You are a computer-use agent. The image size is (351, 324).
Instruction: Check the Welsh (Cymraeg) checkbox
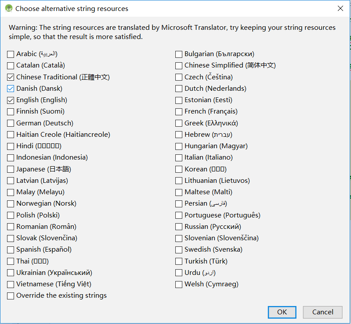point(179,285)
